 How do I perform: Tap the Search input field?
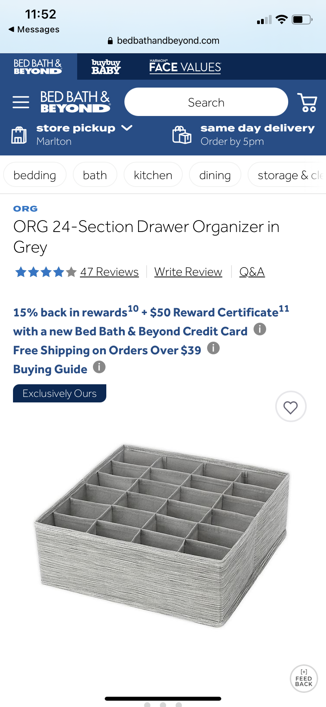[x=206, y=102]
